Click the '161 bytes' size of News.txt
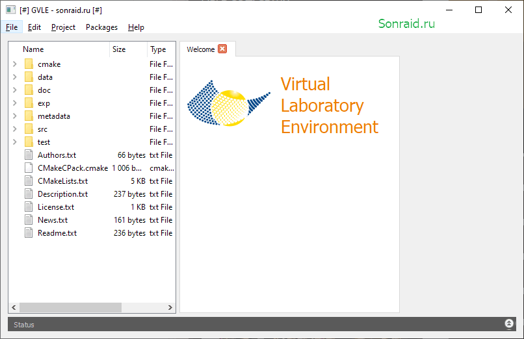 (129, 220)
